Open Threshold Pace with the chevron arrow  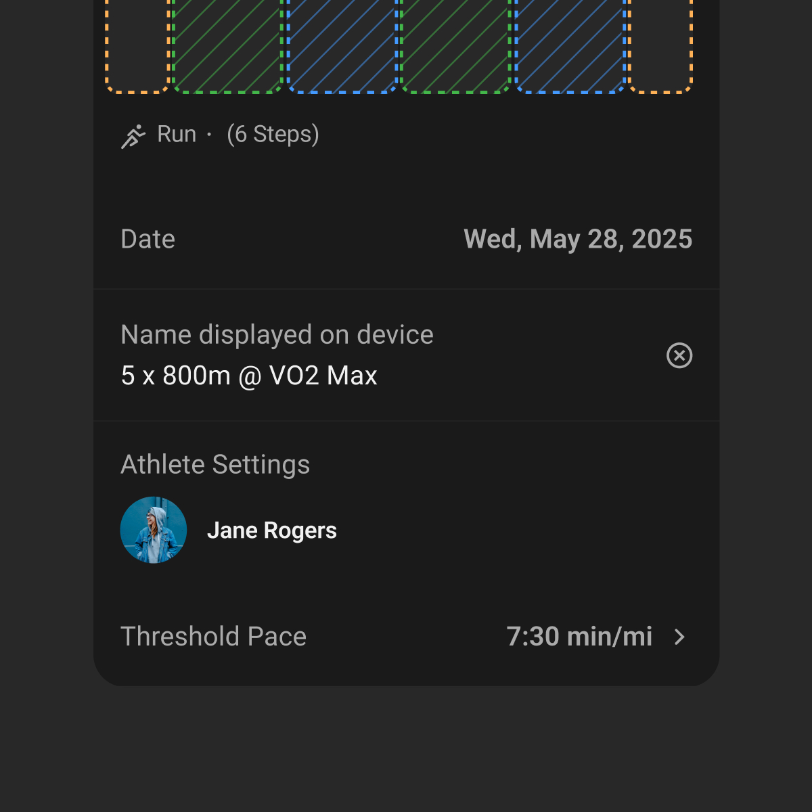(x=680, y=637)
